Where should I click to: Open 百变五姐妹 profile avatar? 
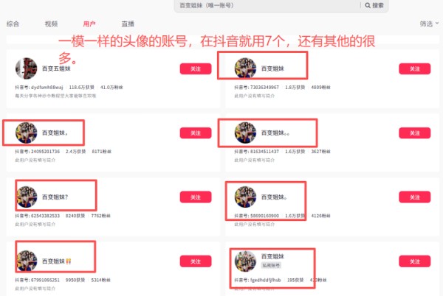click(26, 68)
